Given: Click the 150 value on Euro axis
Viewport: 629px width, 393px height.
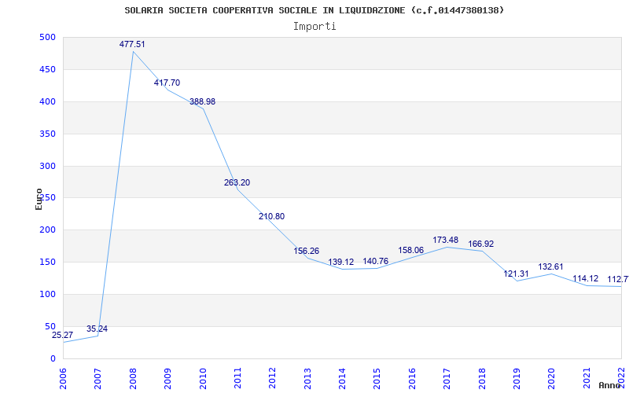Looking at the screenshot, I should [47, 262].
